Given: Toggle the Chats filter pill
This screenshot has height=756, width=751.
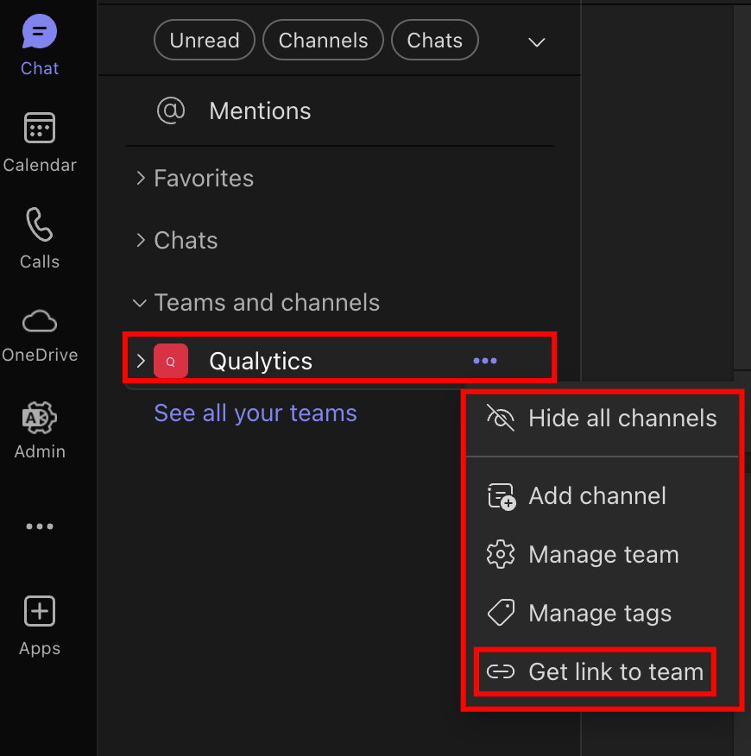Looking at the screenshot, I should pos(434,40).
